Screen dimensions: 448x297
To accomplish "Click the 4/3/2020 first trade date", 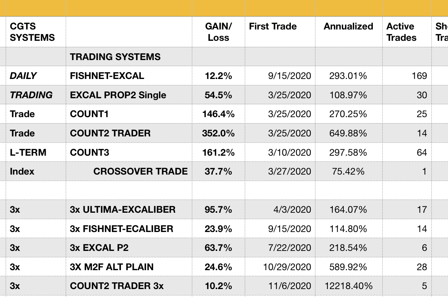I will (292, 210).
